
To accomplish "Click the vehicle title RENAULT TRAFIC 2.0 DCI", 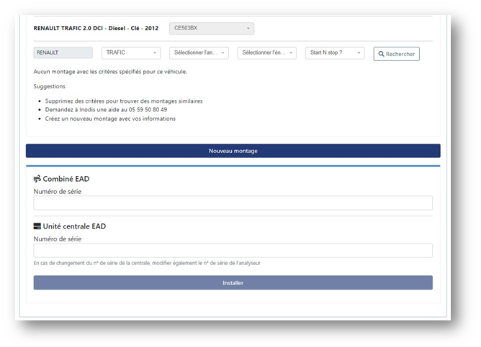I will click(96, 28).
